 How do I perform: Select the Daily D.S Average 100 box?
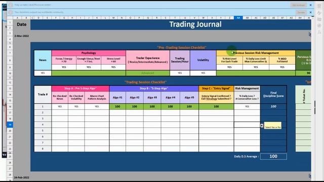tap(273, 156)
